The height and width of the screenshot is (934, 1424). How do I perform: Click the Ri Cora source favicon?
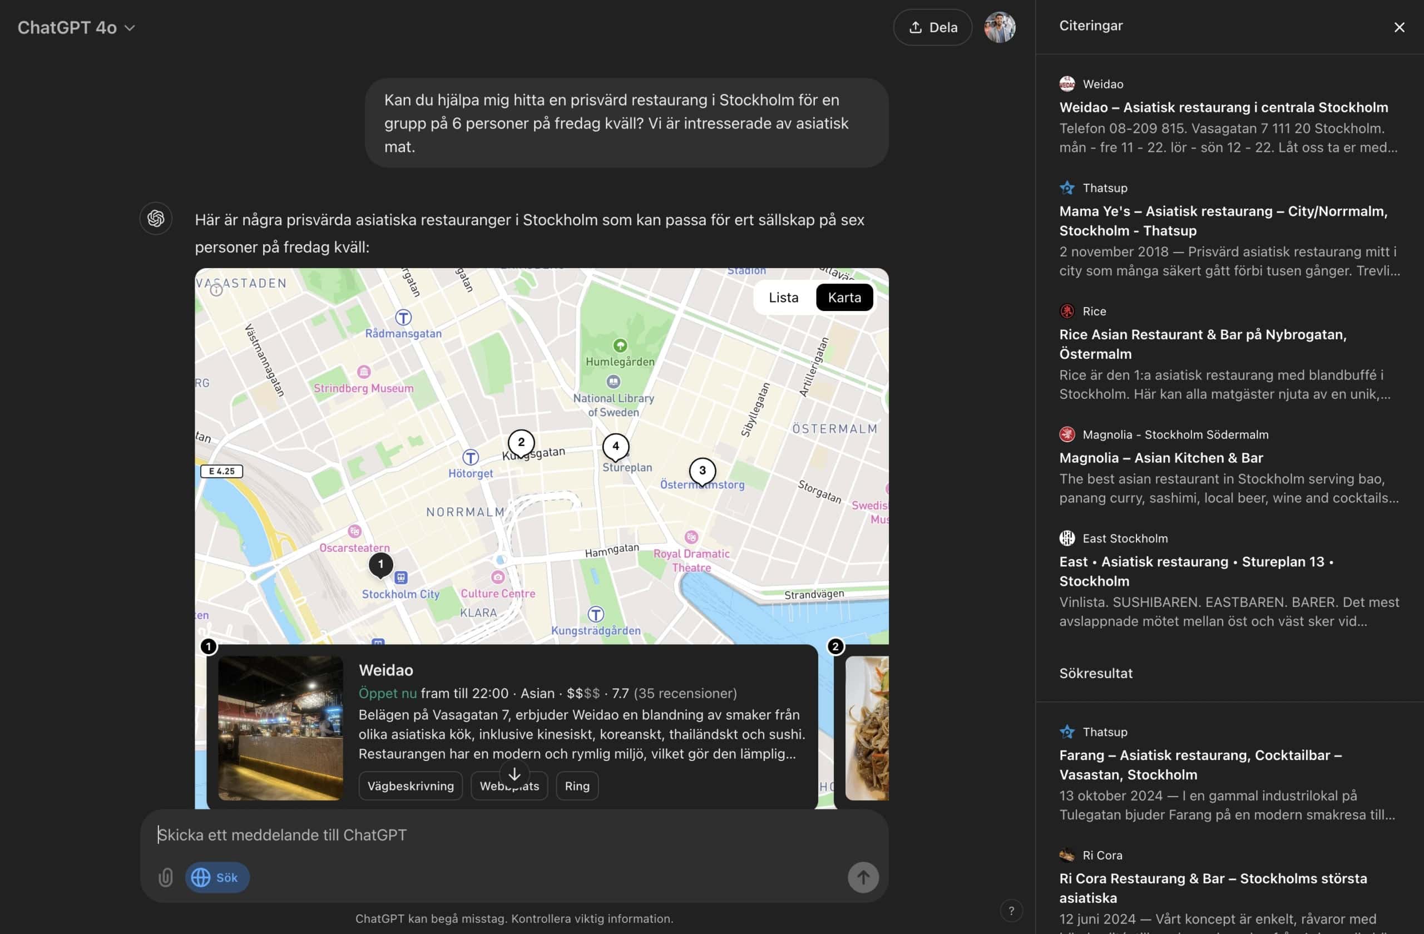(x=1067, y=855)
